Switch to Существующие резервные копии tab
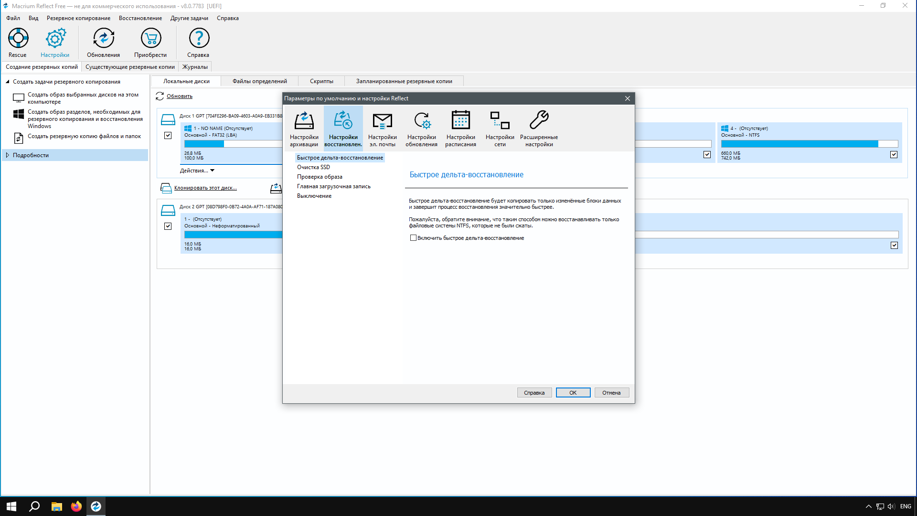Image resolution: width=917 pixels, height=516 pixels. click(130, 67)
